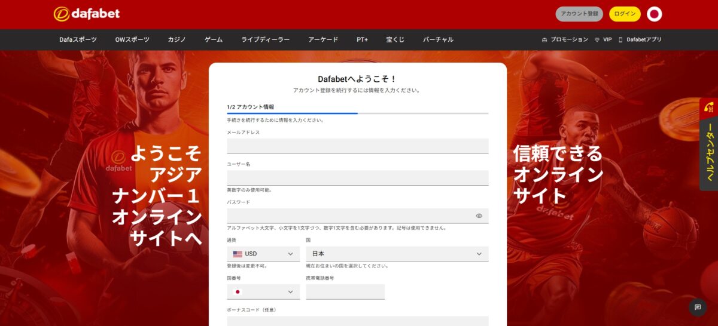
Task: Go to the ゲーム section
Action: (214, 39)
